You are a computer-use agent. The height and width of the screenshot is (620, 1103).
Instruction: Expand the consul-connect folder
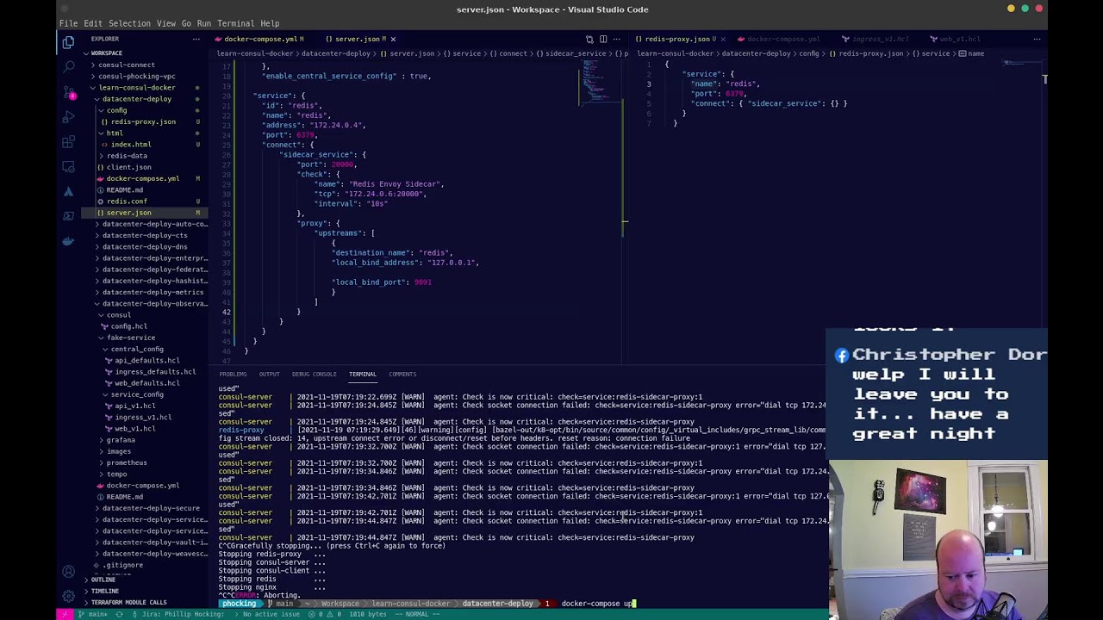pyautogui.click(x=127, y=65)
